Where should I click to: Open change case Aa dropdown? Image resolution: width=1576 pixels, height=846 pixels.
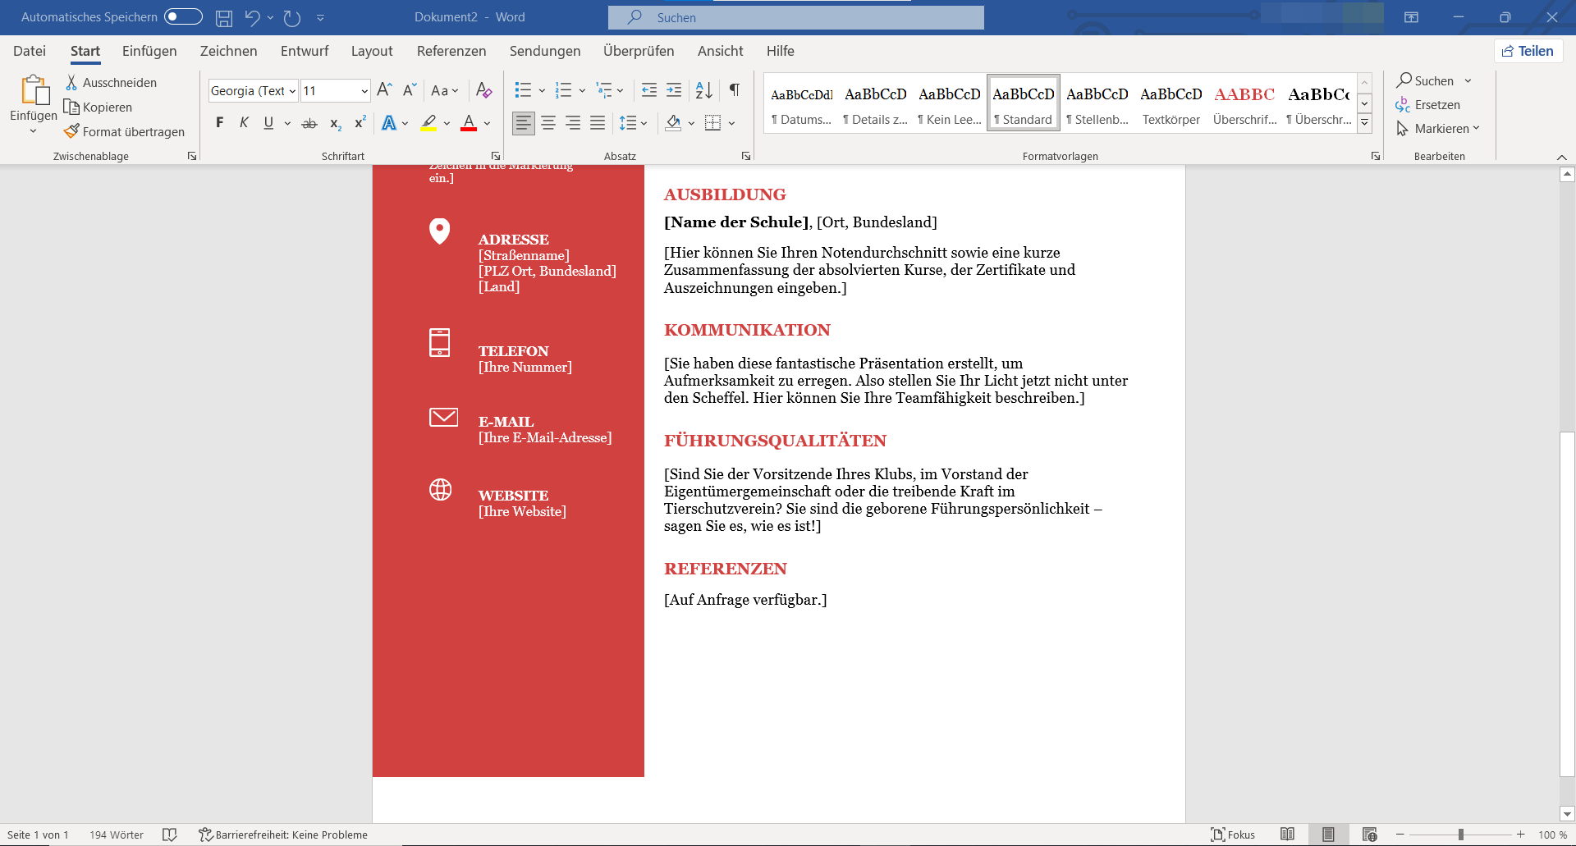click(445, 90)
